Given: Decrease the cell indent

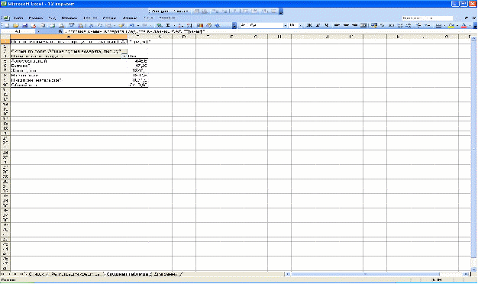Looking at the screenshot, I should point(418,26).
